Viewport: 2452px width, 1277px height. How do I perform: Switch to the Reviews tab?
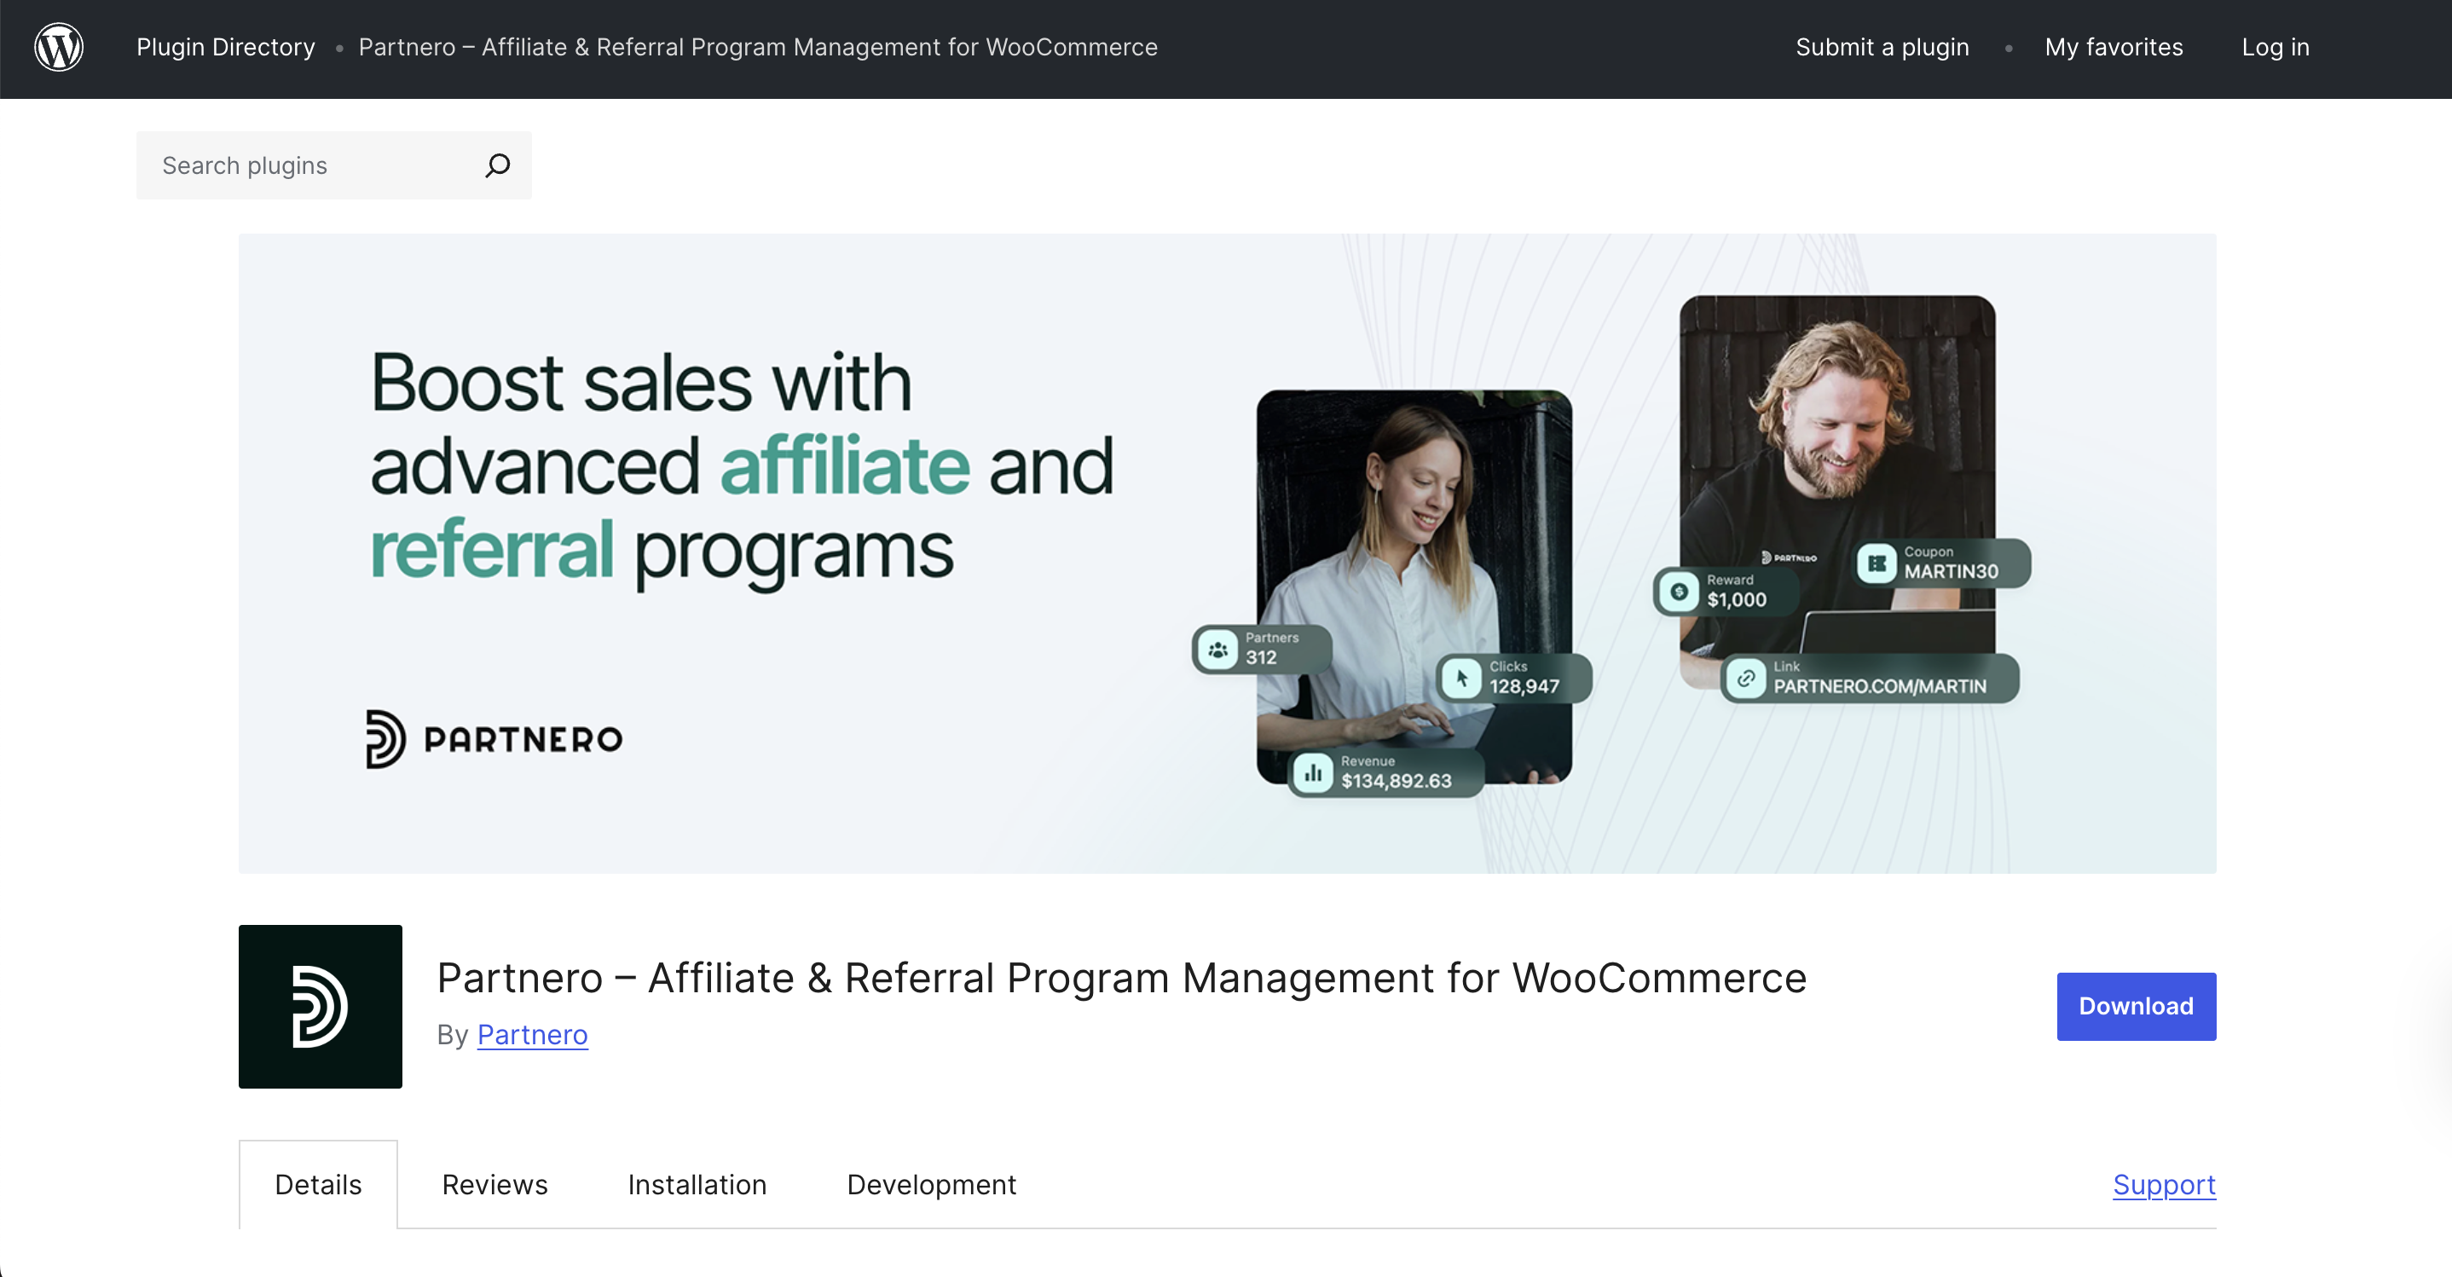(495, 1185)
